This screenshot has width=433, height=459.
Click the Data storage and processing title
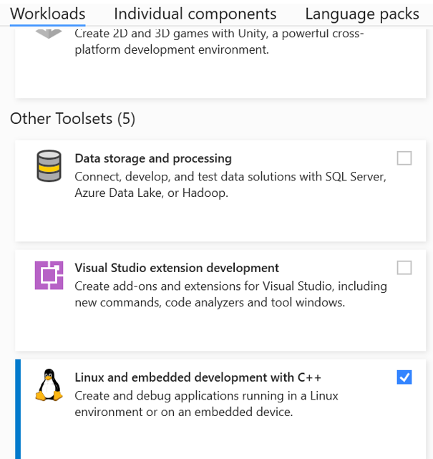153,158
